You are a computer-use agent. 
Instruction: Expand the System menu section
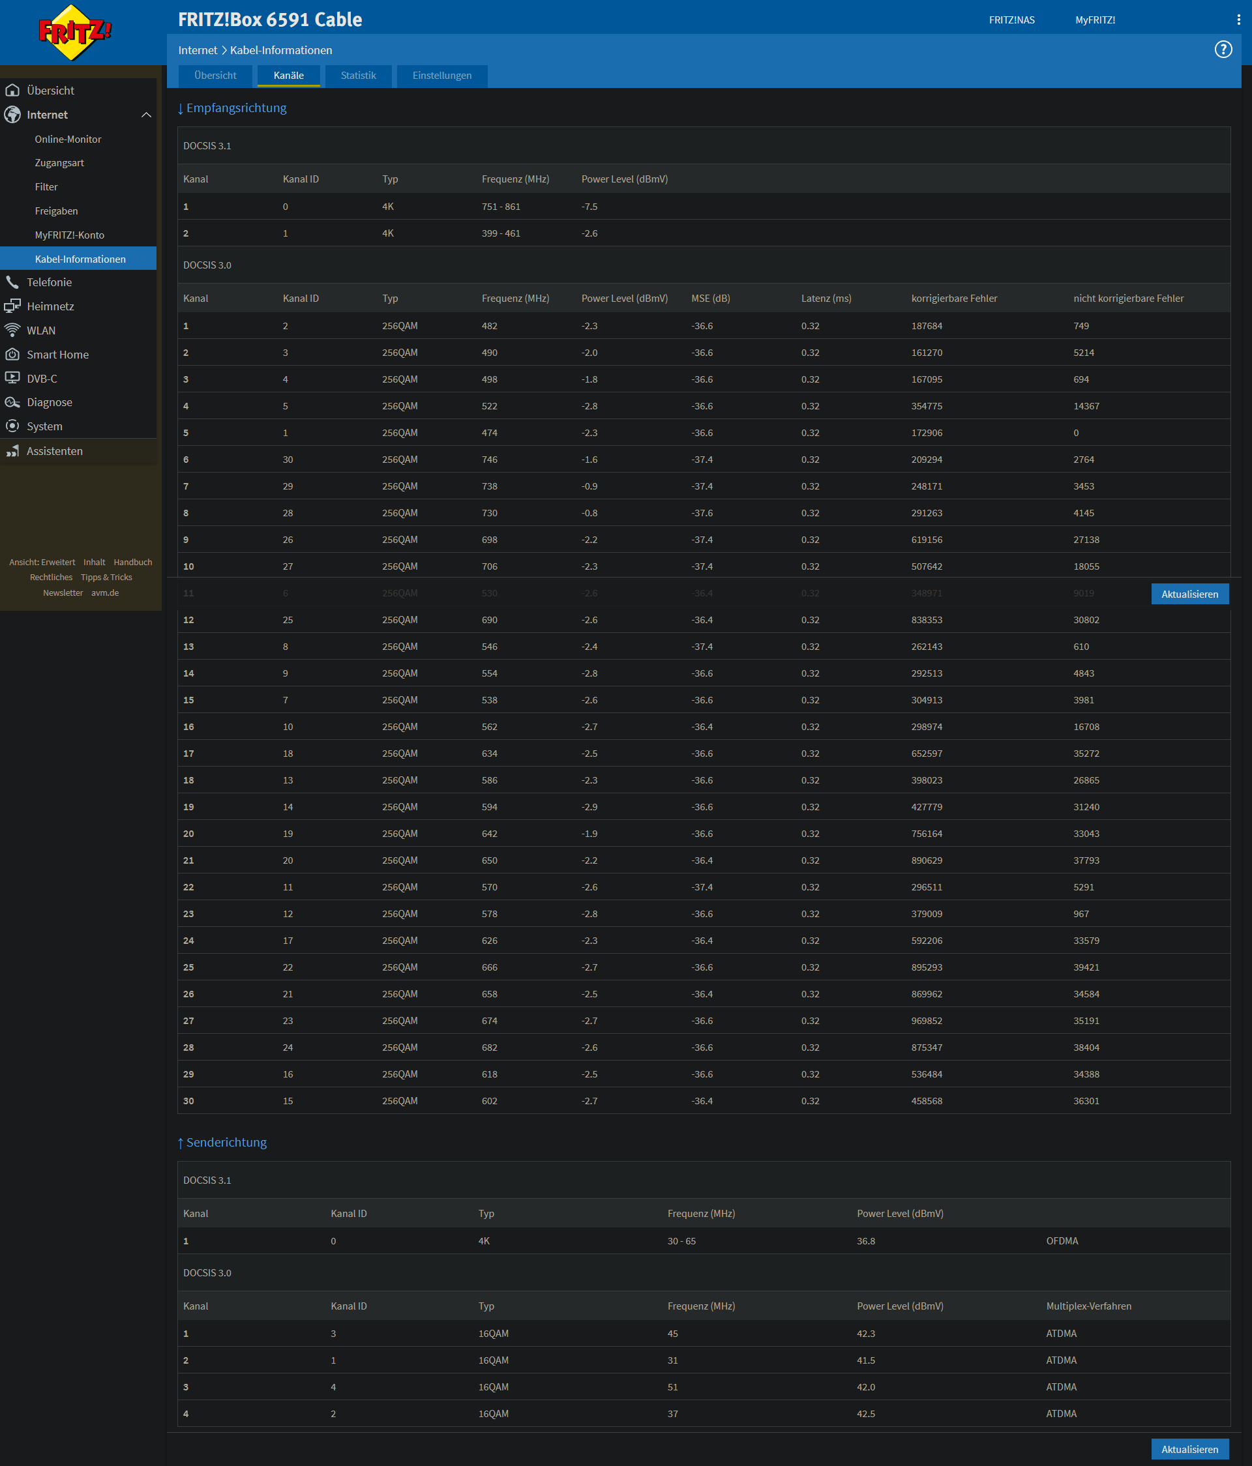pyautogui.click(x=44, y=427)
